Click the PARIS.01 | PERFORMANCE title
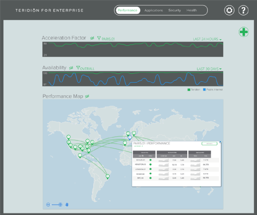Viewport: 257px width, 215px height. pos(151,143)
